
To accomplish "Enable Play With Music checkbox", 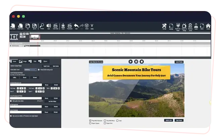I will (x=105, y=121).
